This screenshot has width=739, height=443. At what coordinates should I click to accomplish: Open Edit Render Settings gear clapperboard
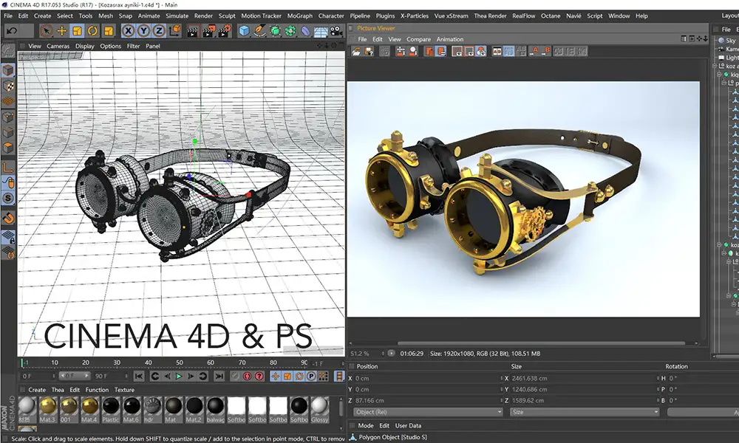[x=225, y=32]
